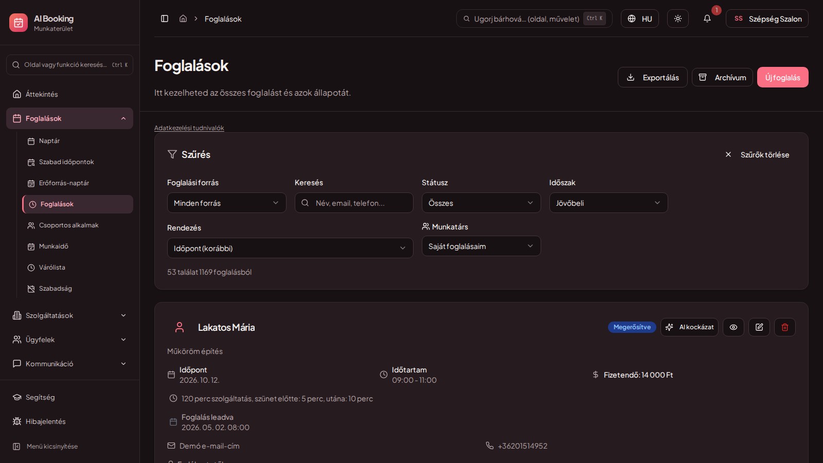Open Erőforrás-naptár page
This screenshot has height=463, width=823.
coord(77,183)
